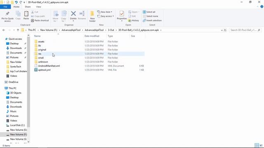Image resolution: width=264 pixels, height=148 pixels.
Task: Open the File menu
Action: pos(5,7)
